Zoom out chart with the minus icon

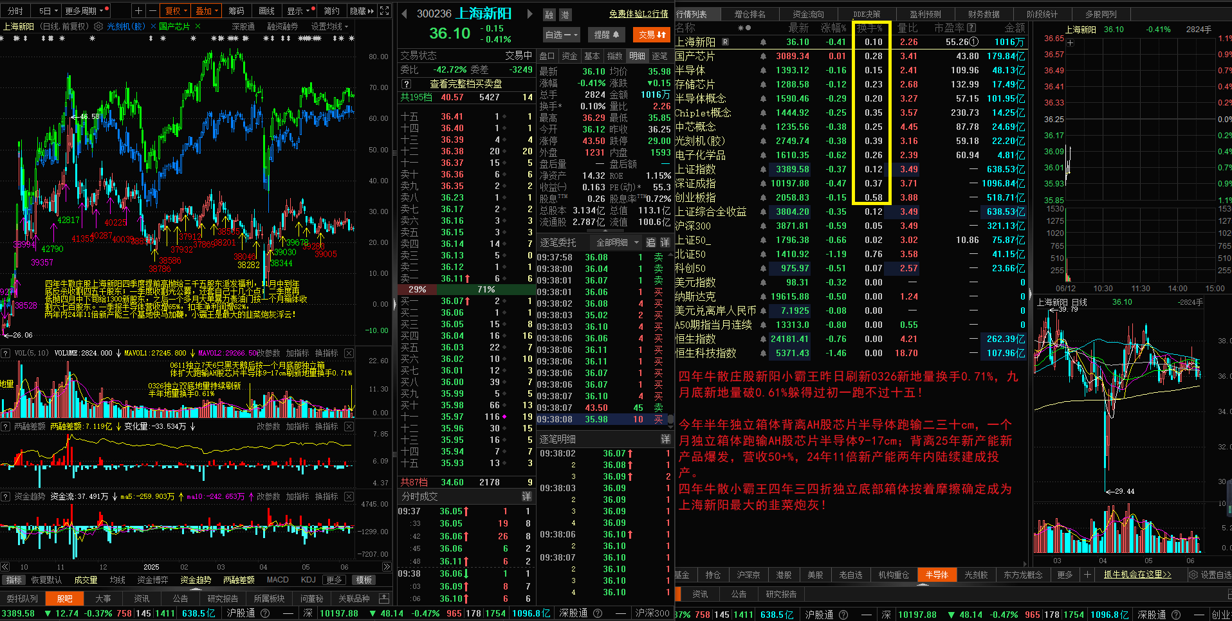pos(152,11)
